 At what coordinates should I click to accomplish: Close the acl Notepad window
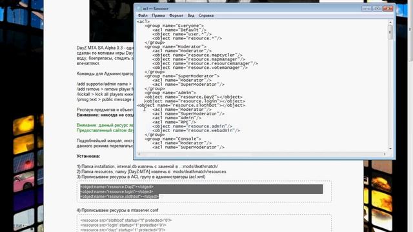tap(388, 8)
